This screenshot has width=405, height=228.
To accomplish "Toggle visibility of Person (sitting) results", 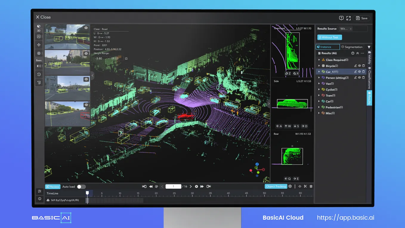I will pos(360,77).
